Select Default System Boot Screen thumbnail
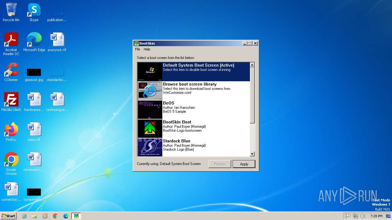Screen dimensions: 392x220 point(150,72)
